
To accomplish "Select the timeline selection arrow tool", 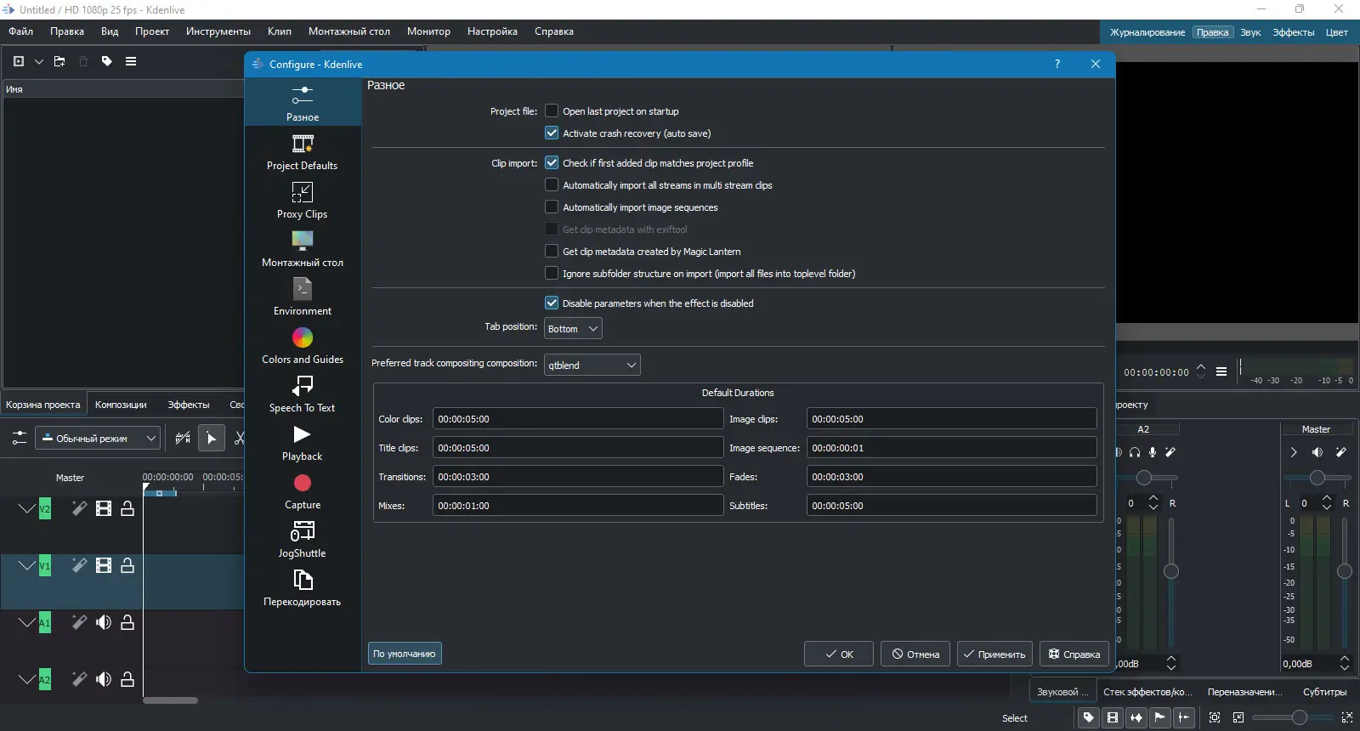I will tap(212, 438).
